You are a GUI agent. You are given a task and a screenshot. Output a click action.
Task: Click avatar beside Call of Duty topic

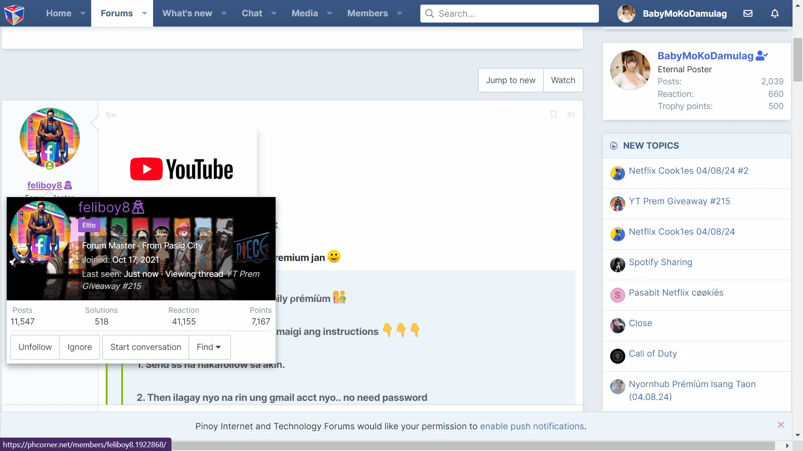click(618, 356)
